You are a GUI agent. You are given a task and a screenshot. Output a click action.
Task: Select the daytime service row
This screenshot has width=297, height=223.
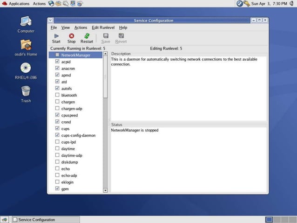(76, 149)
